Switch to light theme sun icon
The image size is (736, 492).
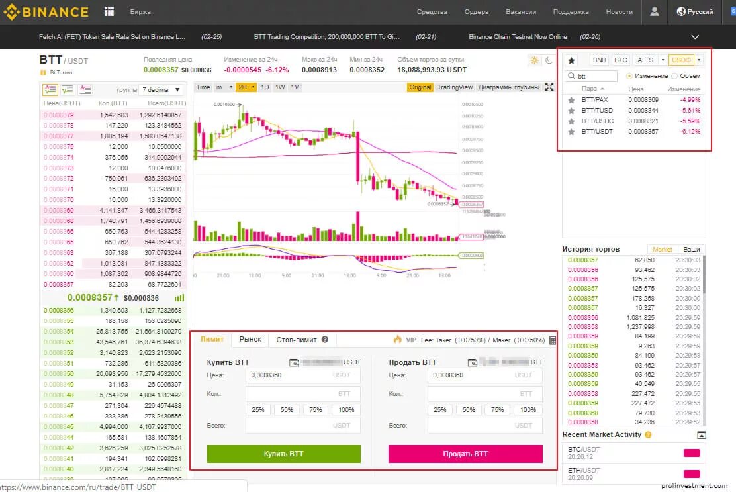click(534, 60)
